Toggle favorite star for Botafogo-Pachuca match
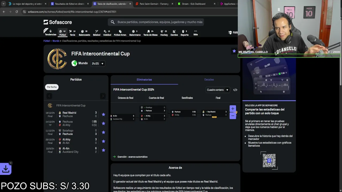 (103, 132)
